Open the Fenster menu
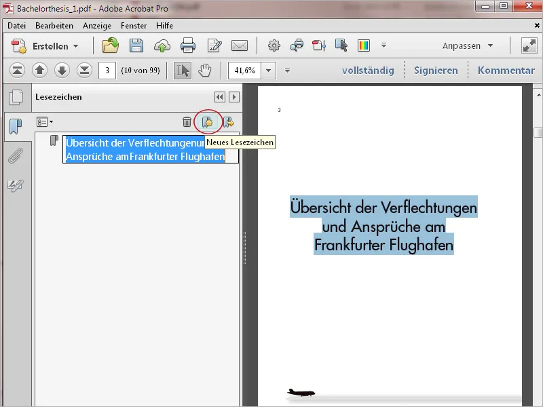 pos(134,26)
